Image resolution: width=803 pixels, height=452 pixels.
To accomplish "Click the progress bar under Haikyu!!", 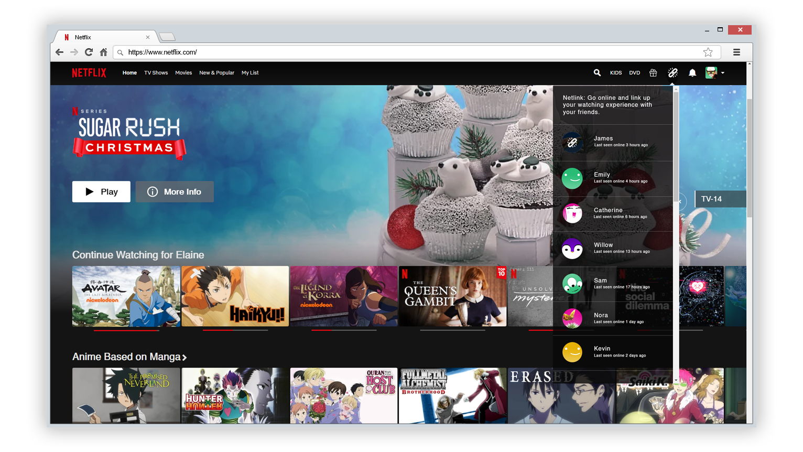I will 235,330.
